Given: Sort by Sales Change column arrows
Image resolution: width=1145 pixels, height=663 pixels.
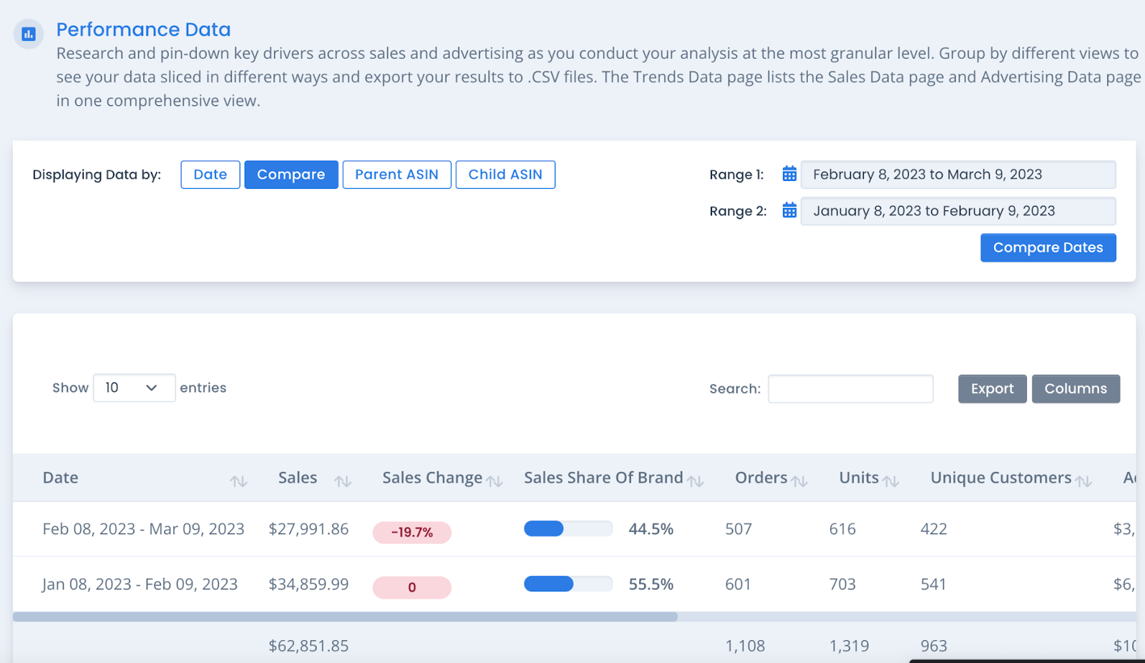Looking at the screenshot, I should coord(494,481).
